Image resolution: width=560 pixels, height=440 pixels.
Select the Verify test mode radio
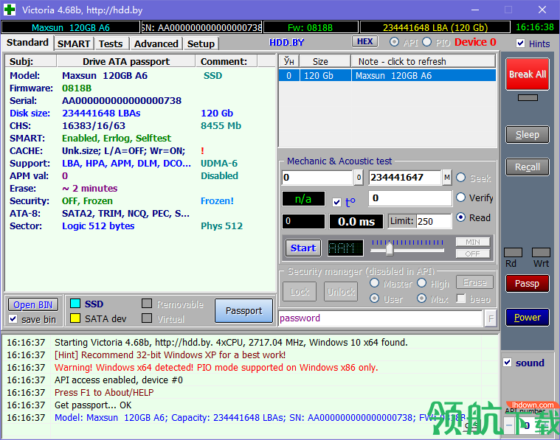460,198
